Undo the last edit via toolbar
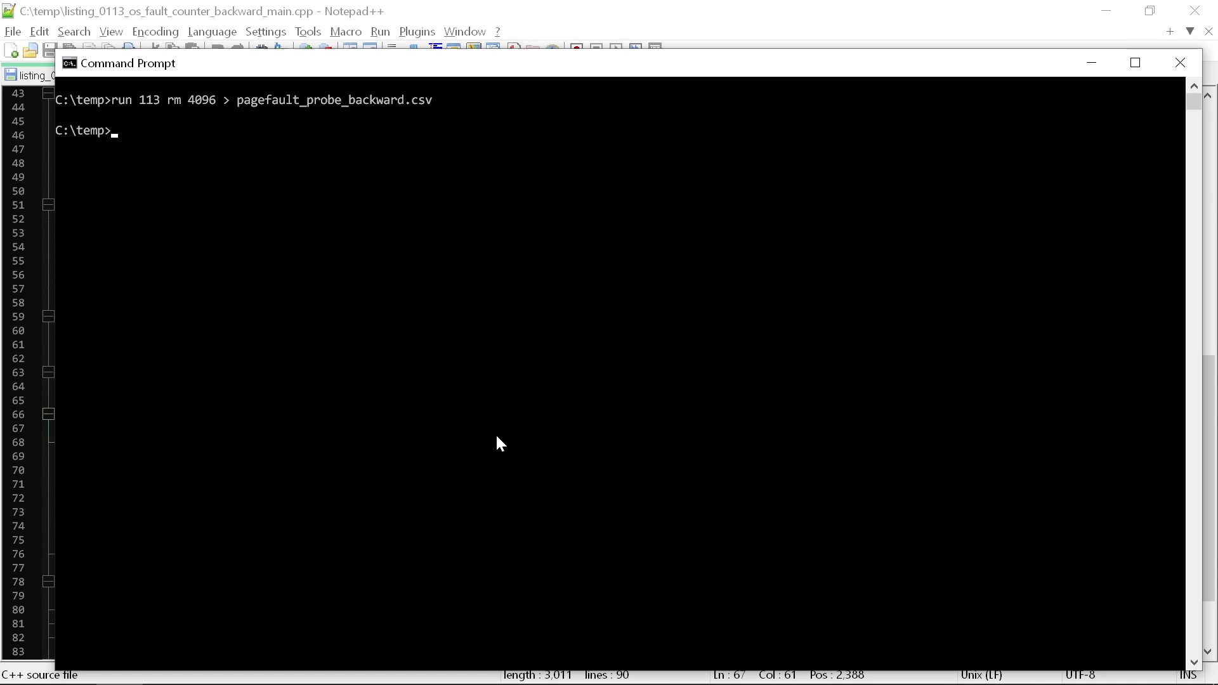 (217, 48)
